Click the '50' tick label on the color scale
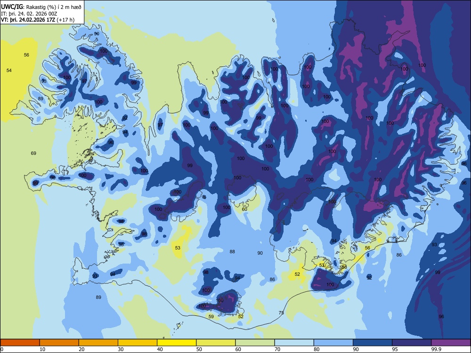The width and height of the screenshot is (471, 353). tap(199, 349)
